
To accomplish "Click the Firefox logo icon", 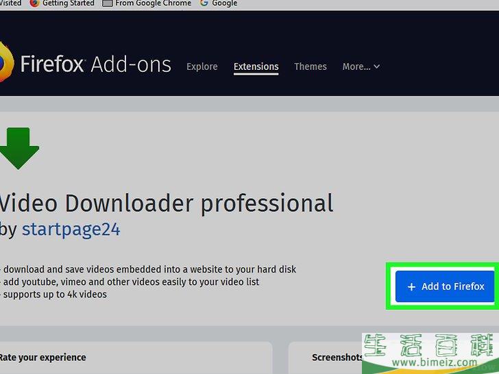I will (6, 62).
